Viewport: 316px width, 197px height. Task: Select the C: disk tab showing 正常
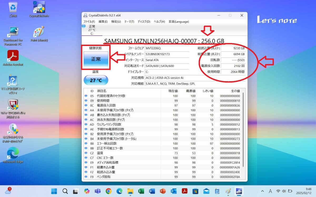click(x=92, y=30)
